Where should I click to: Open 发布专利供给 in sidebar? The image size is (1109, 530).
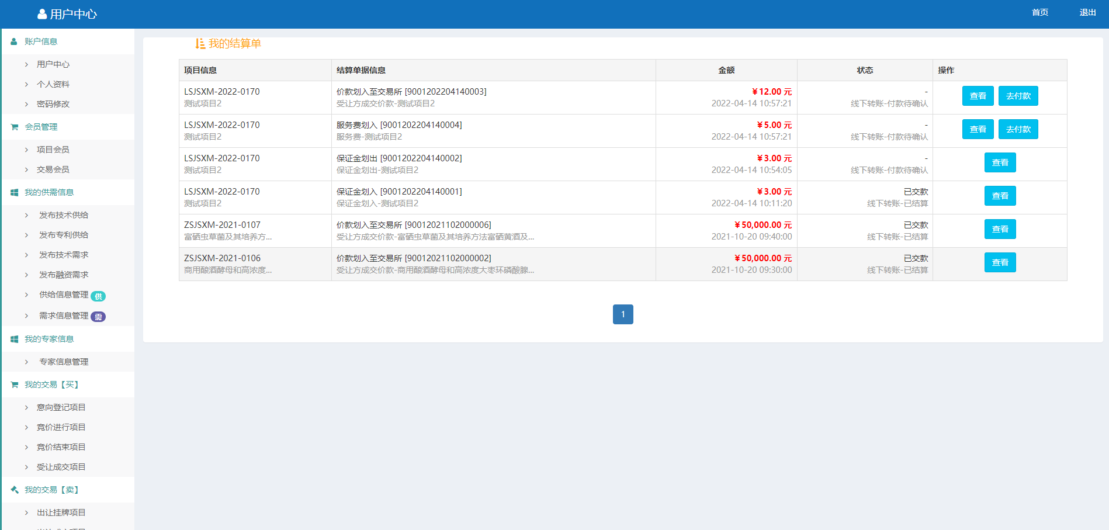(64, 235)
